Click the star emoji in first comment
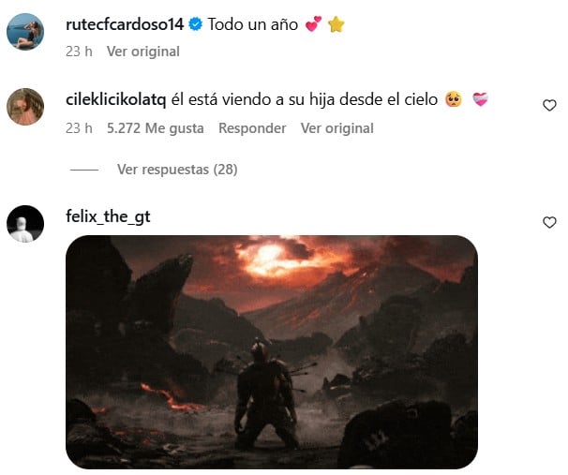This screenshot has height=475, width=568. point(336,24)
